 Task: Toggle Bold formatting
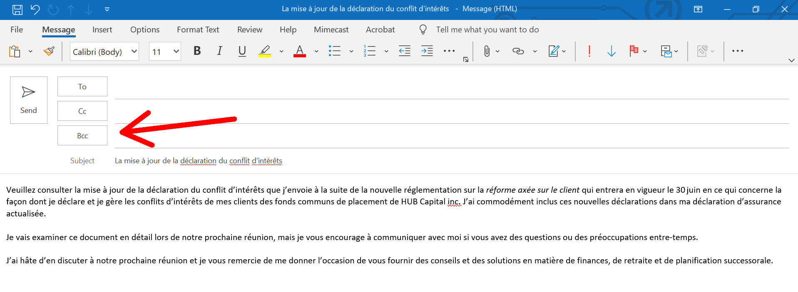197,51
